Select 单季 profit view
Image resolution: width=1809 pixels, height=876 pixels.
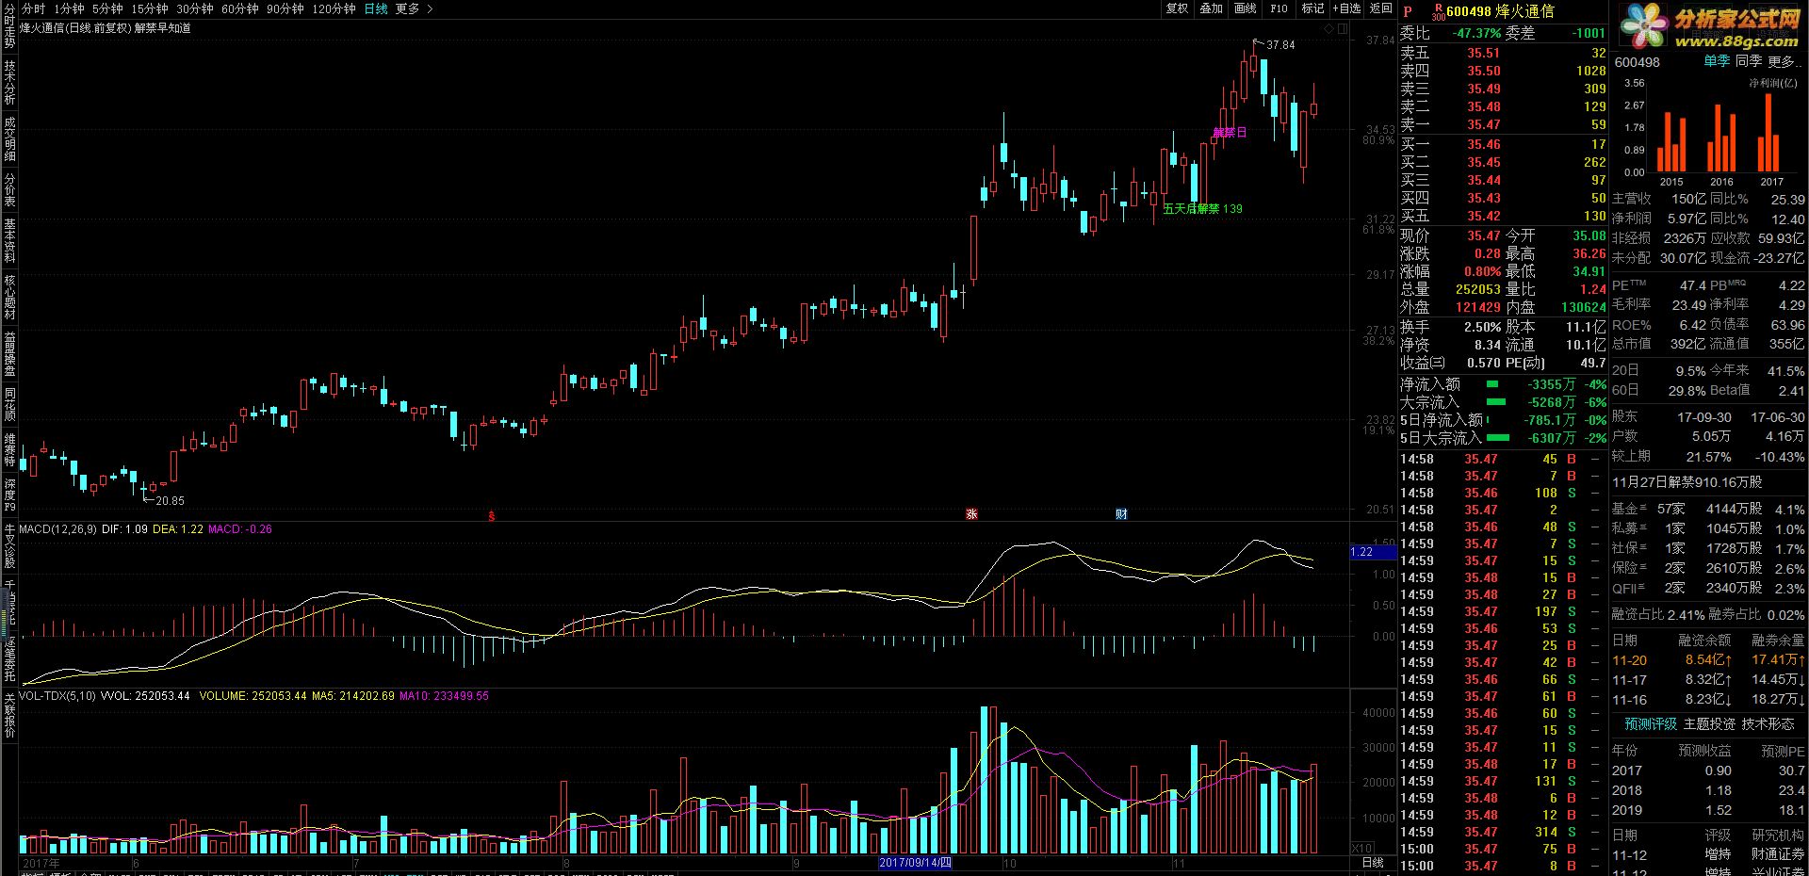1717,61
